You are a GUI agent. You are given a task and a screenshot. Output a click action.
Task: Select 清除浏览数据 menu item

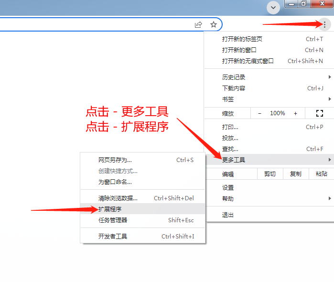click(118, 198)
